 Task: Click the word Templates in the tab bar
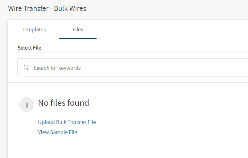click(34, 30)
